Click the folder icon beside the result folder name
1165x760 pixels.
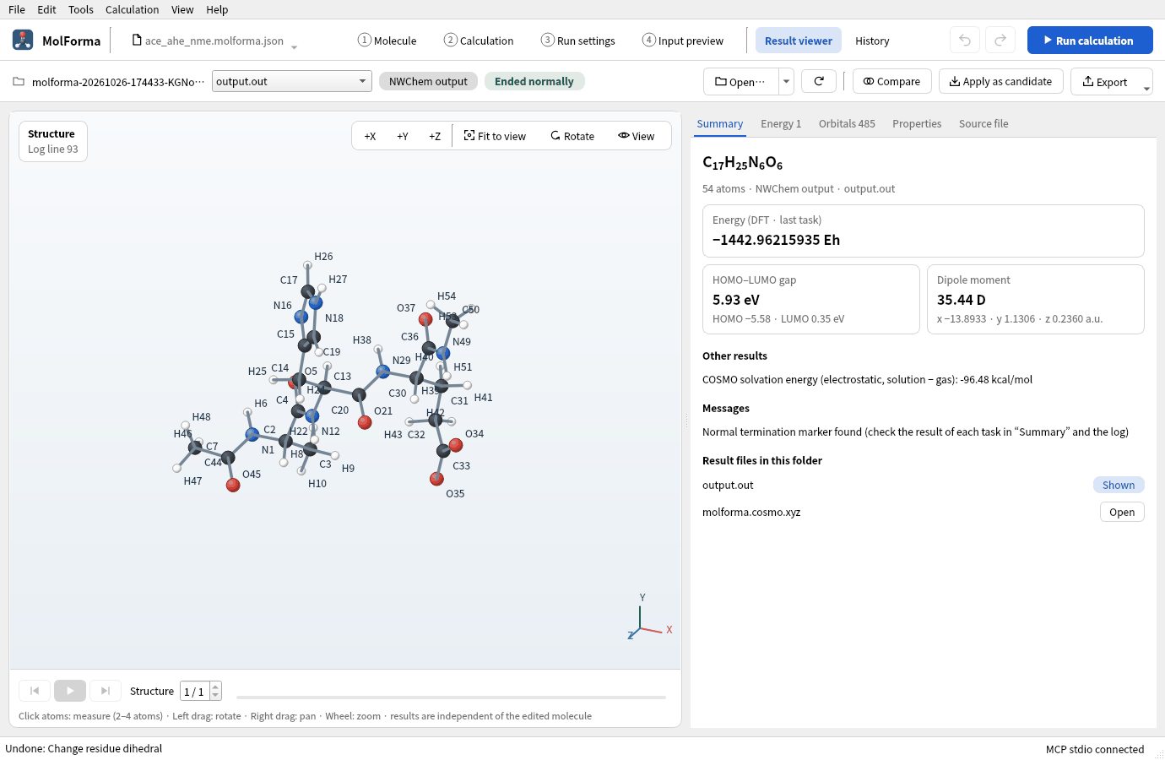point(19,82)
